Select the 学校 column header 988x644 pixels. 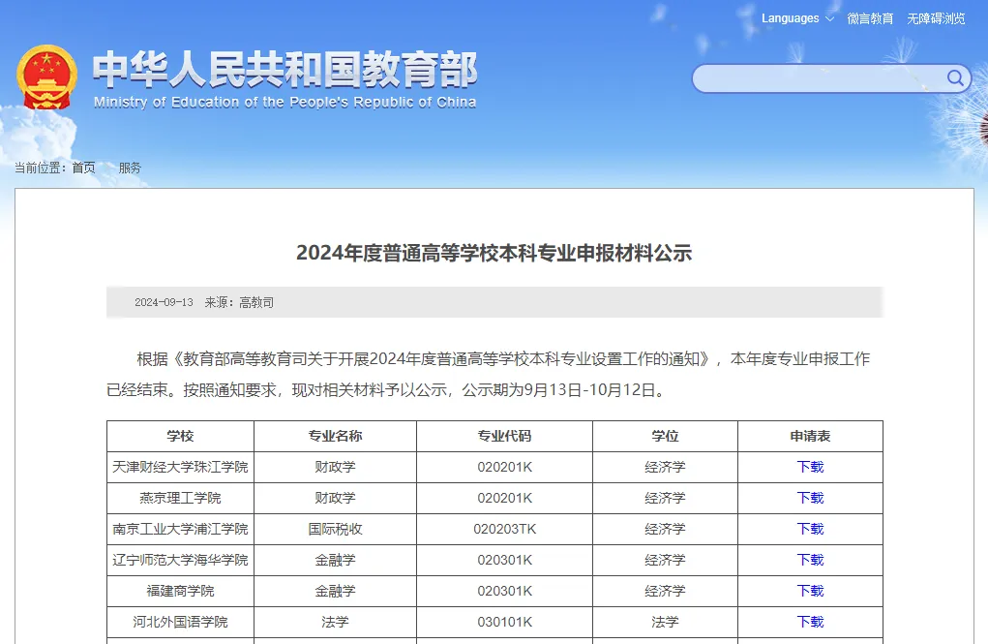[180, 436]
